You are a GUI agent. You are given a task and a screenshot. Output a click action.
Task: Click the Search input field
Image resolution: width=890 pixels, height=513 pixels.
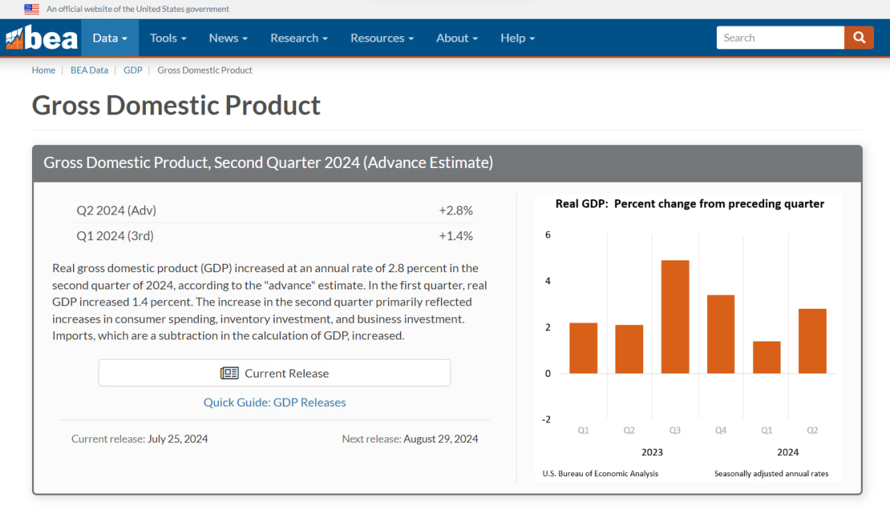[x=780, y=37]
